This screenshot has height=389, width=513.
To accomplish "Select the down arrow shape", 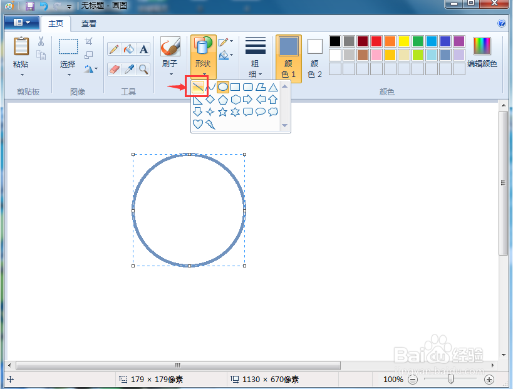I will point(197,112).
